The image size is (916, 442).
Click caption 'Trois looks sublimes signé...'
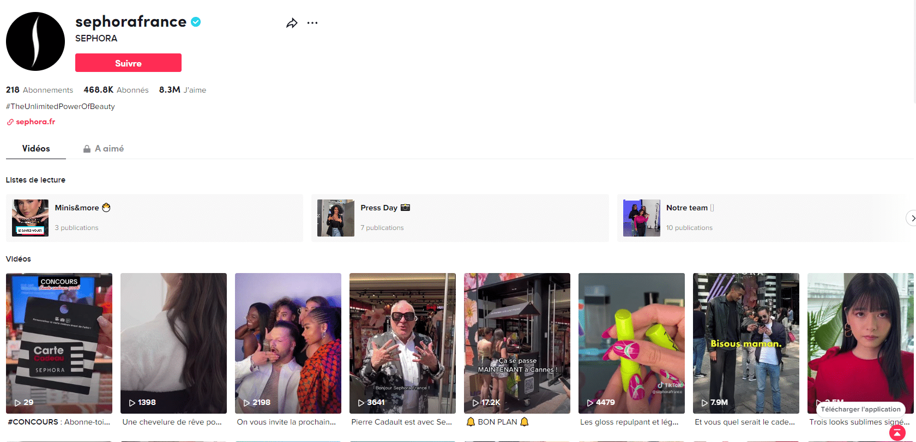click(x=859, y=422)
